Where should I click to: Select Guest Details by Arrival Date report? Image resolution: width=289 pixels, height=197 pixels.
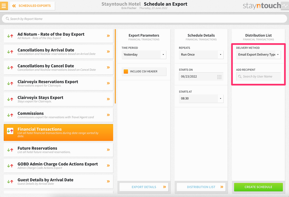coord(58,182)
